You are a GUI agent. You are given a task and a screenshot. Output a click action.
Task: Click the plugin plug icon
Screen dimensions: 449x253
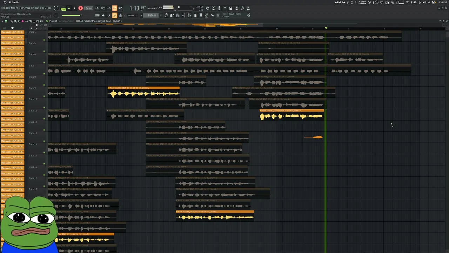click(201, 15)
